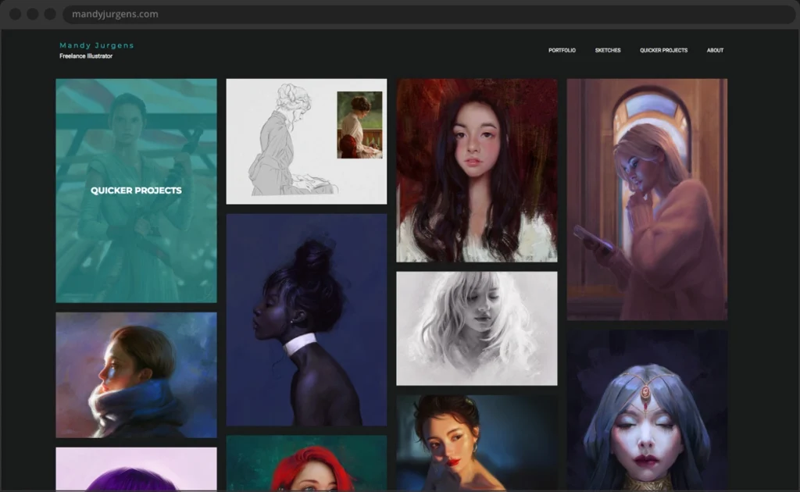This screenshot has height=492, width=800.
Task: Open Quicker Projects in the navigation bar
Action: point(663,51)
